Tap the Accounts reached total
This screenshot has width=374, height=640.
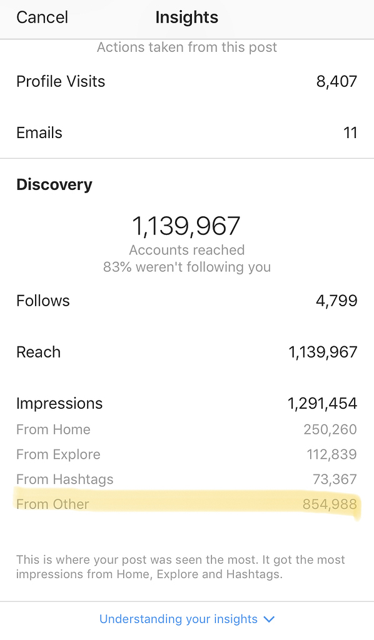[x=186, y=226]
